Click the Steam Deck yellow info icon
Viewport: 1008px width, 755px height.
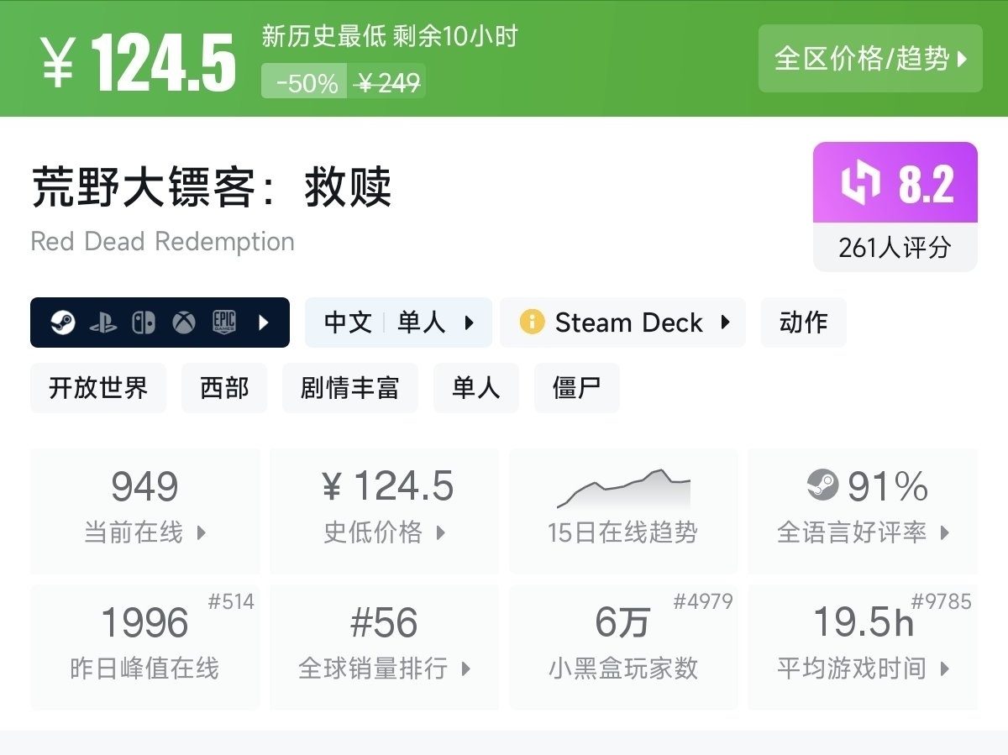(x=532, y=322)
